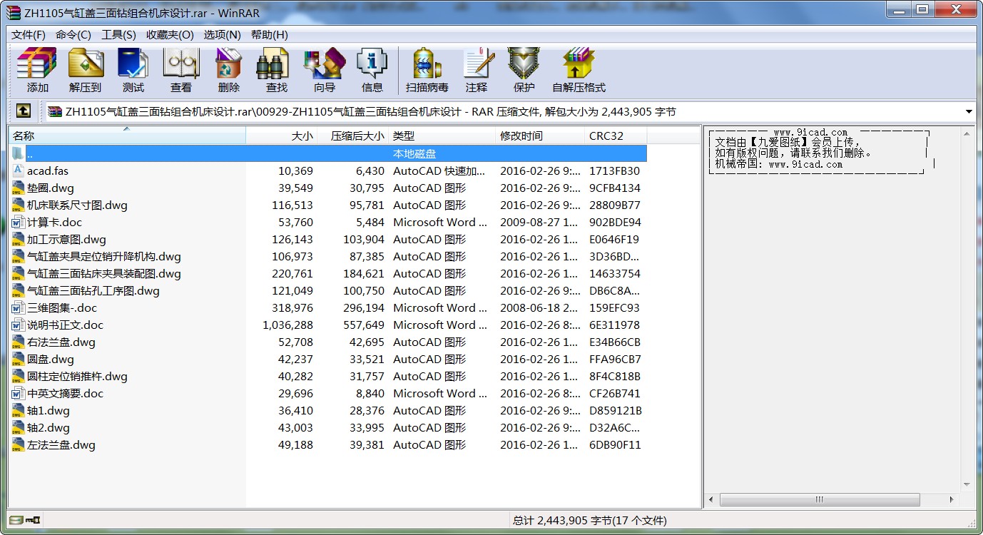Click the packed size 557,649 cell
The width and height of the screenshot is (983, 535).
(364, 325)
